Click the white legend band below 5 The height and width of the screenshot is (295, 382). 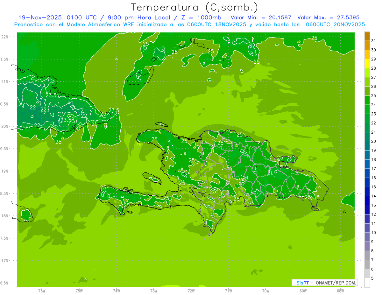(x=367, y=283)
